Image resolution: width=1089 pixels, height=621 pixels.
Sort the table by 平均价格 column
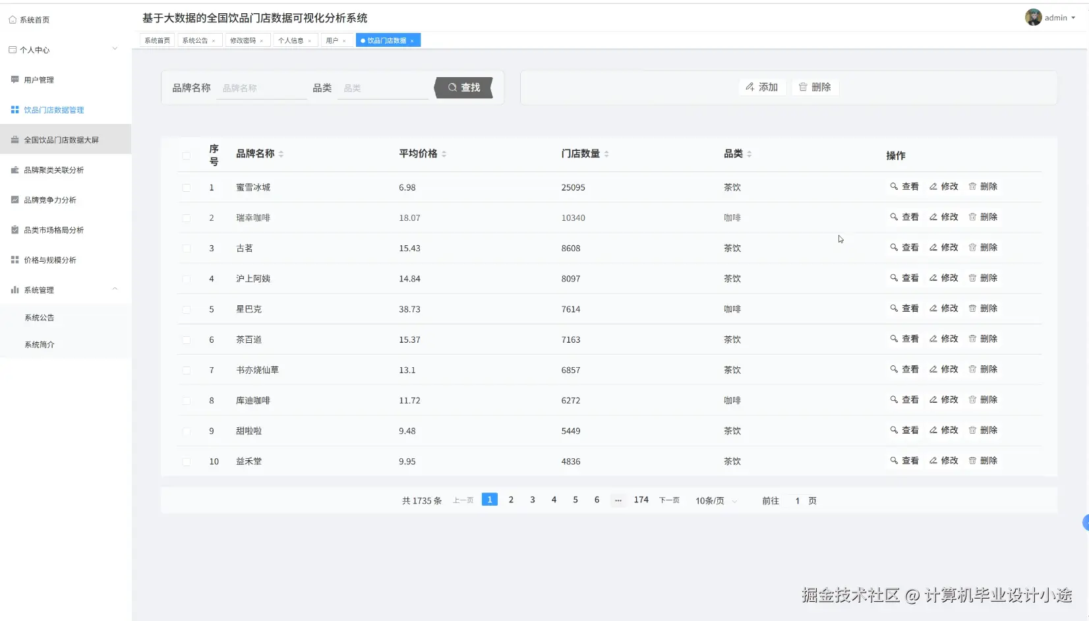444,154
